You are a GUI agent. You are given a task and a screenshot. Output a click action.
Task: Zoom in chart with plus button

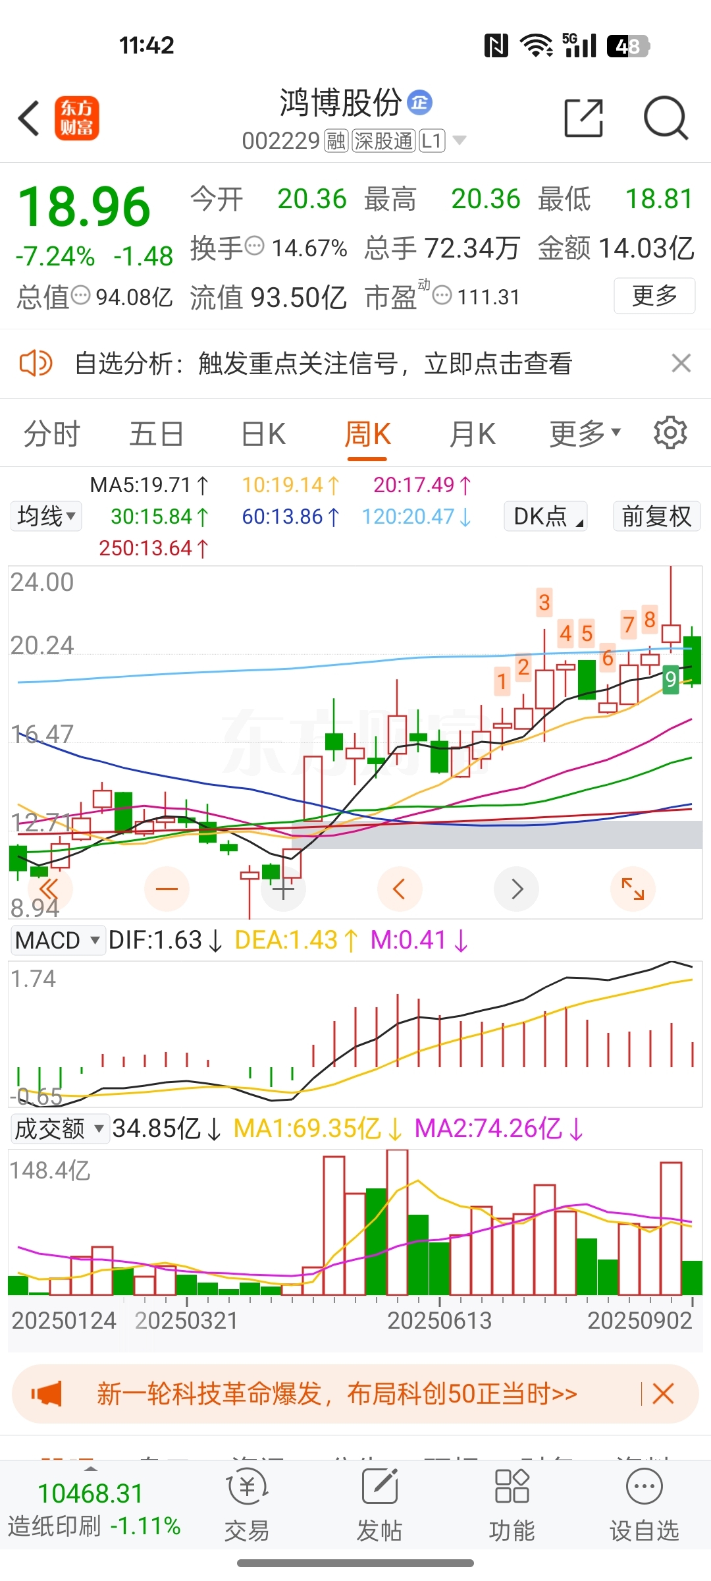point(283,889)
